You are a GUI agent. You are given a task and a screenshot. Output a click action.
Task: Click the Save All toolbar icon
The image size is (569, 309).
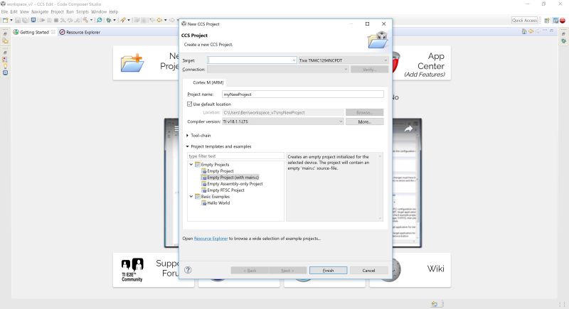point(25,21)
